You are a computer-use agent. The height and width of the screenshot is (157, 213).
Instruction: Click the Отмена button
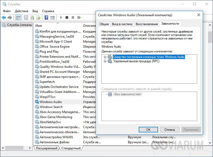(170, 130)
